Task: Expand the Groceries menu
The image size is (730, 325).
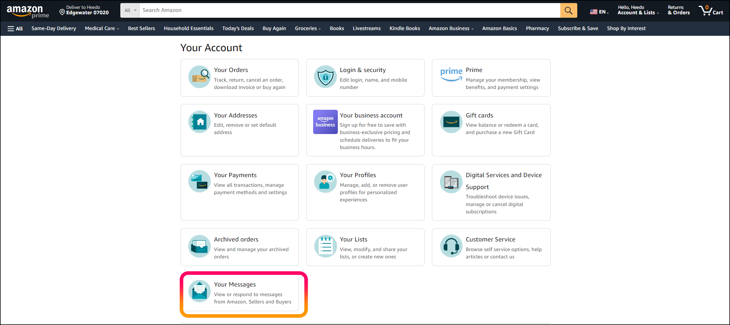Action: (x=308, y=28)
